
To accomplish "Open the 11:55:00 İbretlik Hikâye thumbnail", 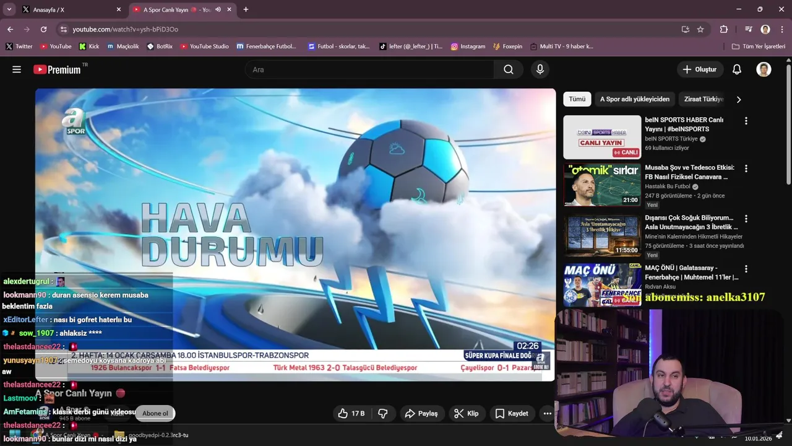I will tap(602, 235).
